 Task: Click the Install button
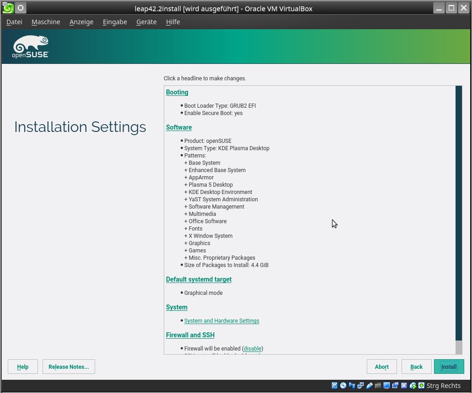pyautogui.click(x=449, y=367)
